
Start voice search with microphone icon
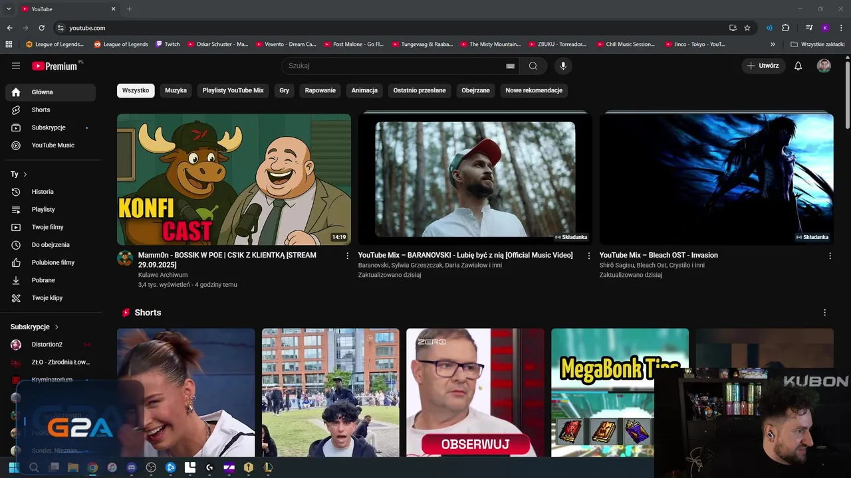pos(563,66)
